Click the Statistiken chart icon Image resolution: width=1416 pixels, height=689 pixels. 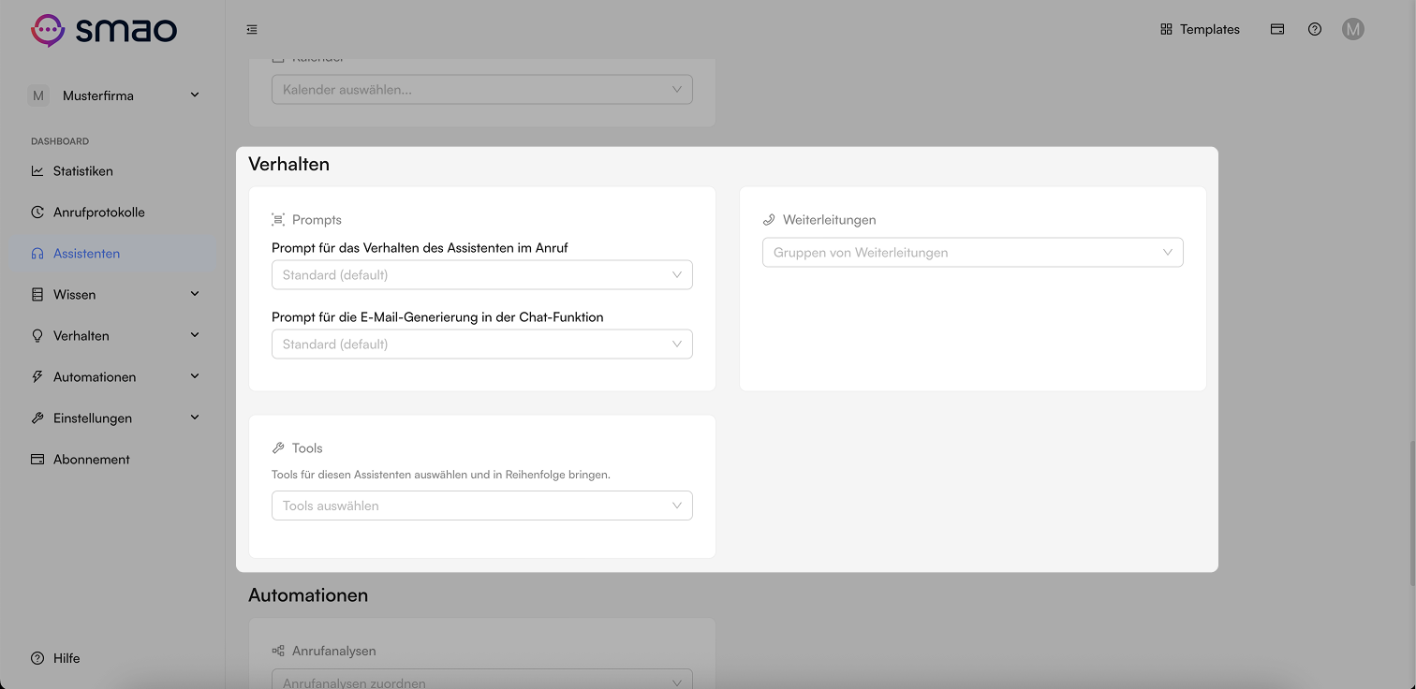pos(37,171)
